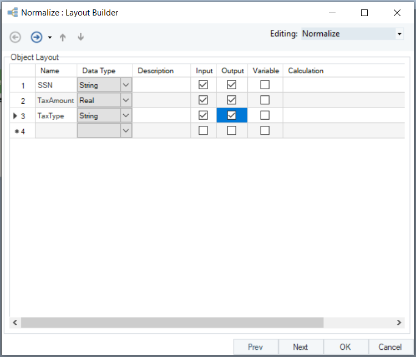
Task: Open the forward arrow's dropdown caret
Action: point(50,38)
